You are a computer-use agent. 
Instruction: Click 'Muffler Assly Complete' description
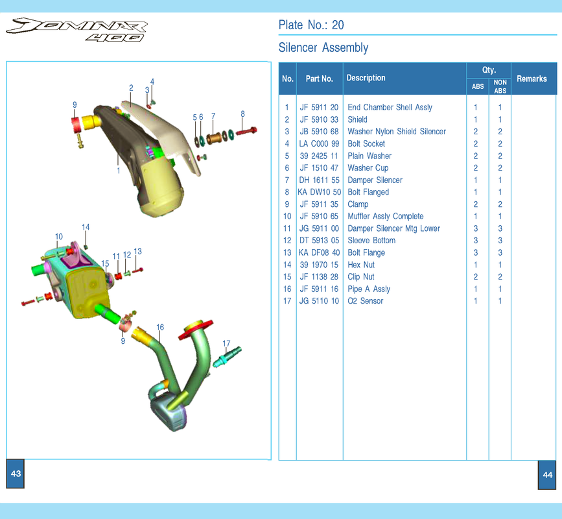click(x=386, y=216)
